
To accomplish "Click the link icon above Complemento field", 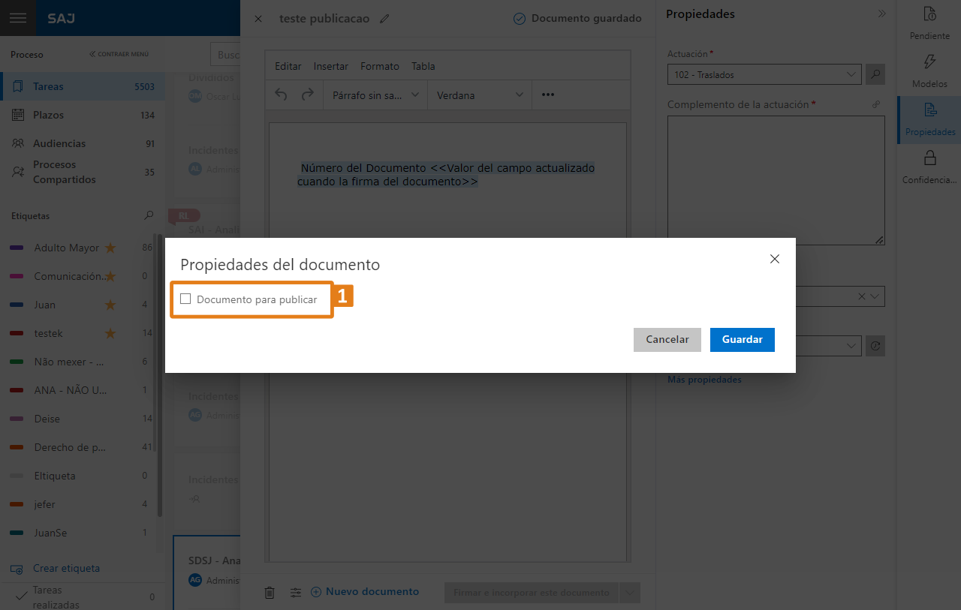I will click(x=876, y=104).
